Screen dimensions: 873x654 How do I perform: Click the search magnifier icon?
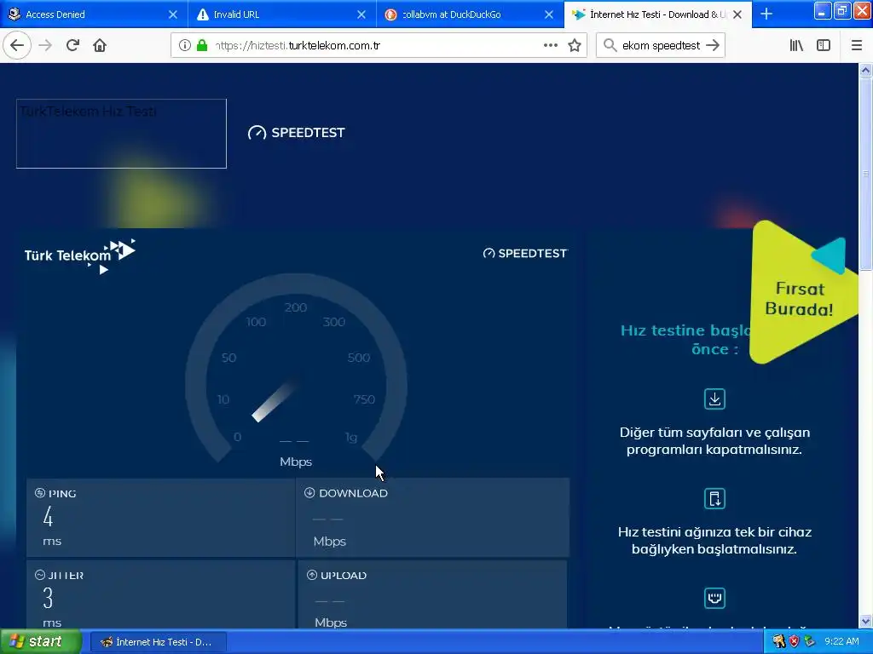point(610,46)
